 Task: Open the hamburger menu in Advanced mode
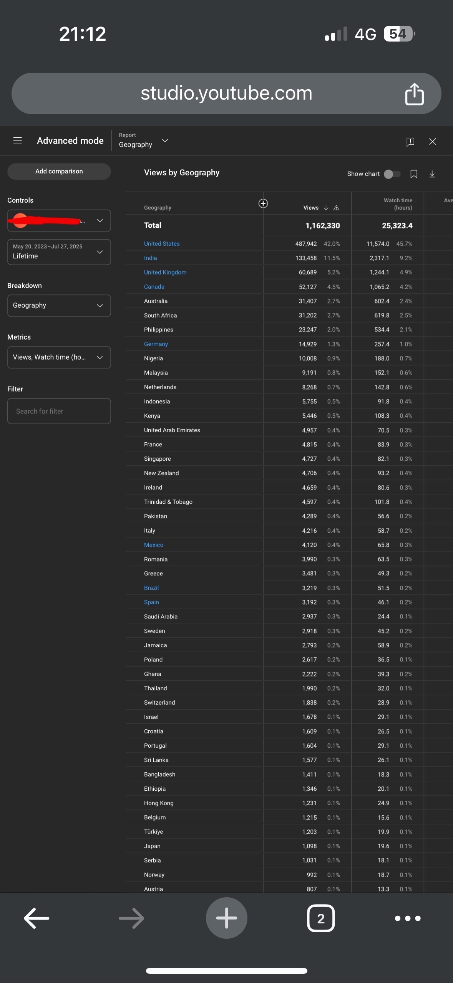18,141
